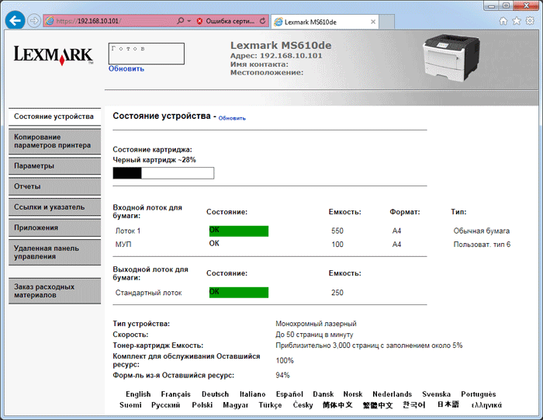Screen dimensions: 543x420
Task: Open the Параметры menu item
Action: click(x=54, y=165)
